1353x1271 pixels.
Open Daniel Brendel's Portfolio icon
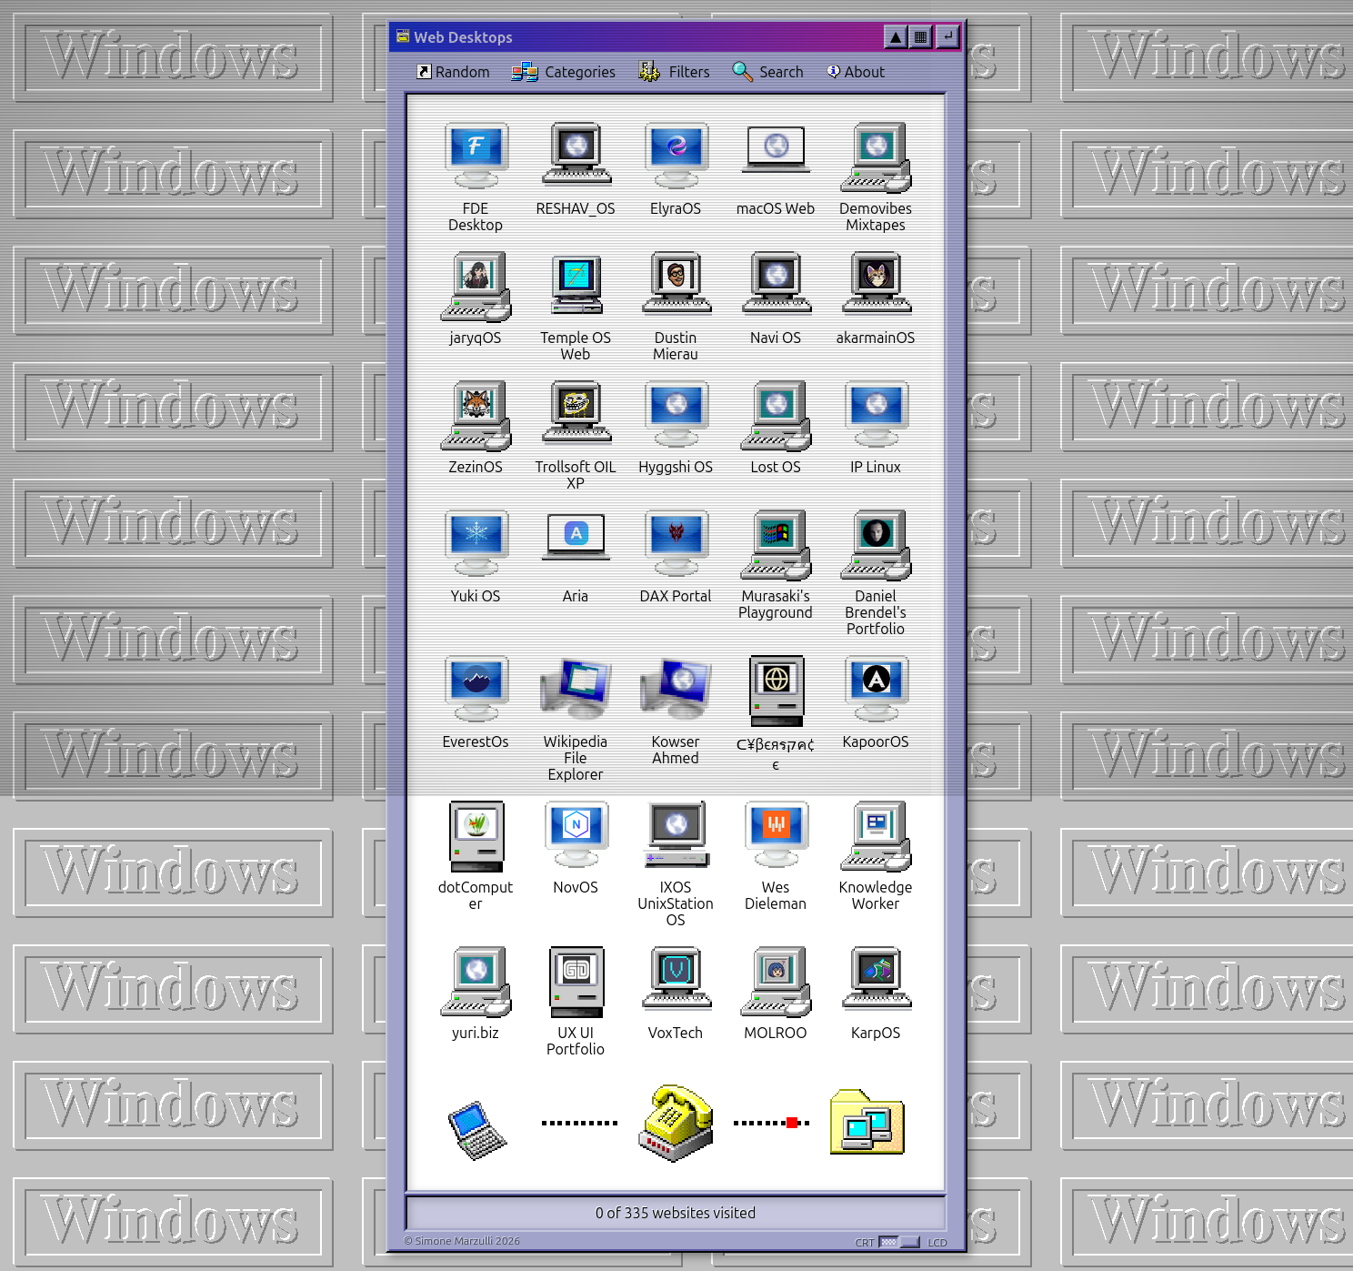click(876, 544)
